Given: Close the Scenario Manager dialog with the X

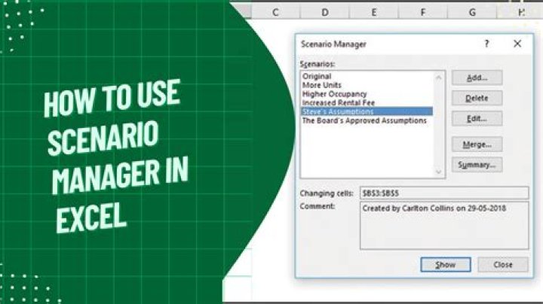Looking at the screenshot, I should click(517, 44).
